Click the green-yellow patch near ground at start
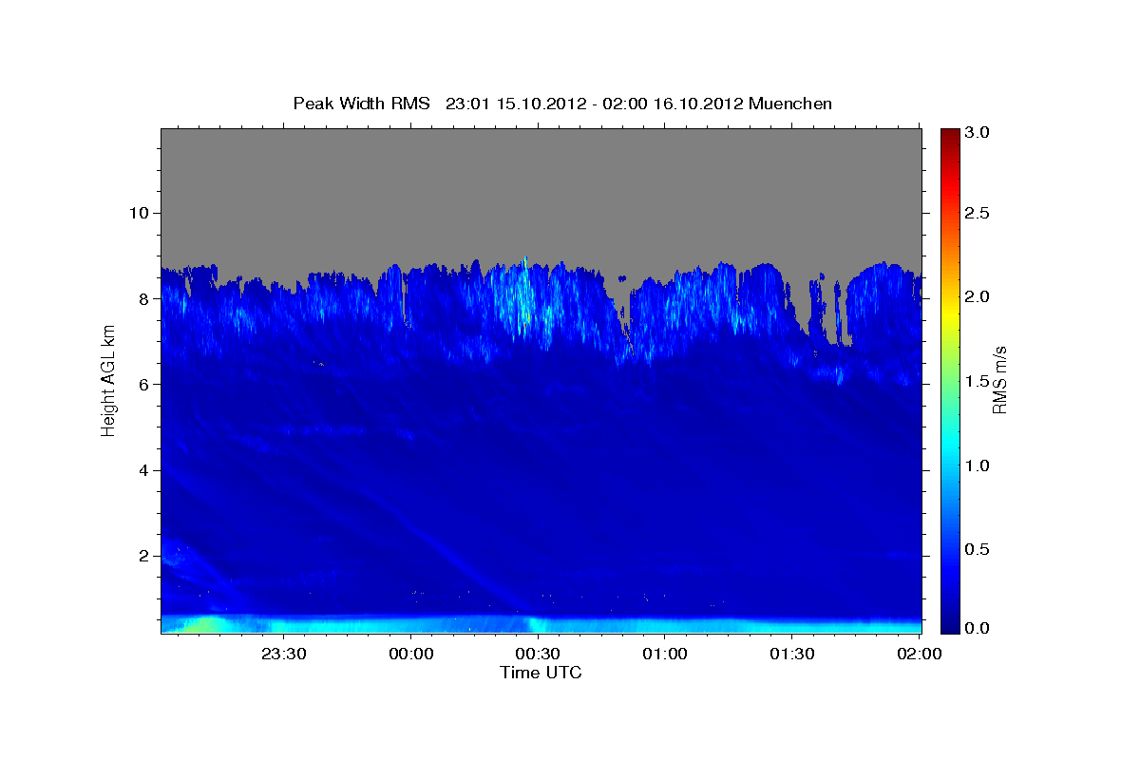Screen dimensions: 1140x760 [x=202, y=625]
